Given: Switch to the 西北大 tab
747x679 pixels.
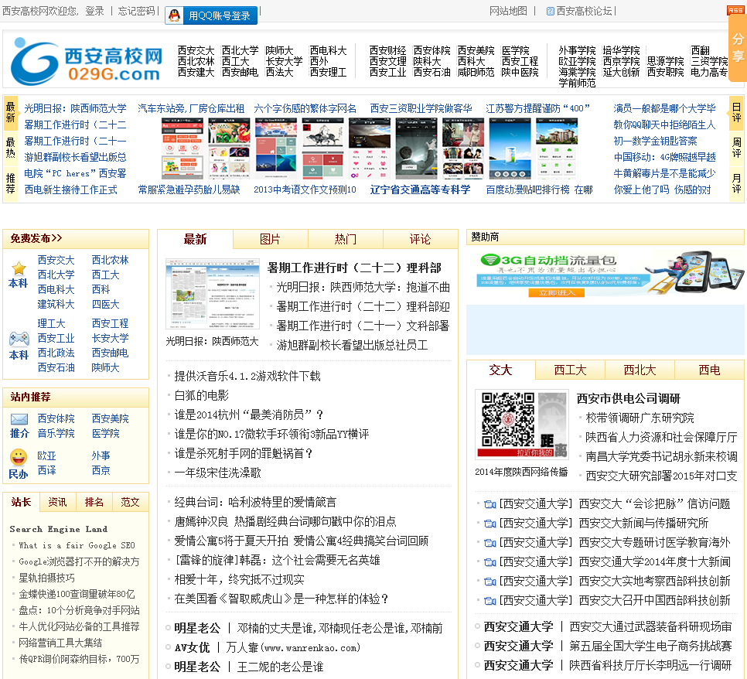Looking at the screenshot, I should coord(640,370).
